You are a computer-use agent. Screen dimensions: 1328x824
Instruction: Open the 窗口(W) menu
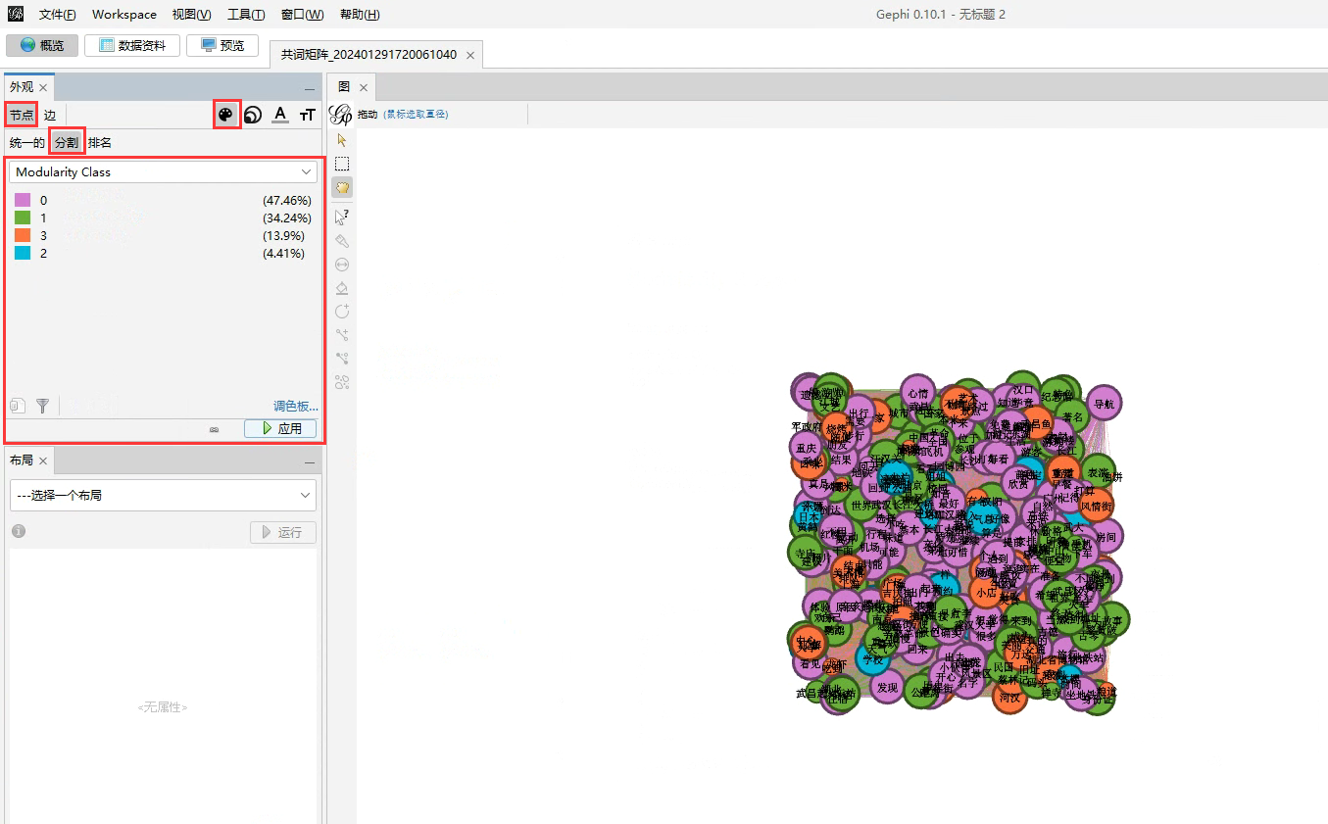(302, 15)
